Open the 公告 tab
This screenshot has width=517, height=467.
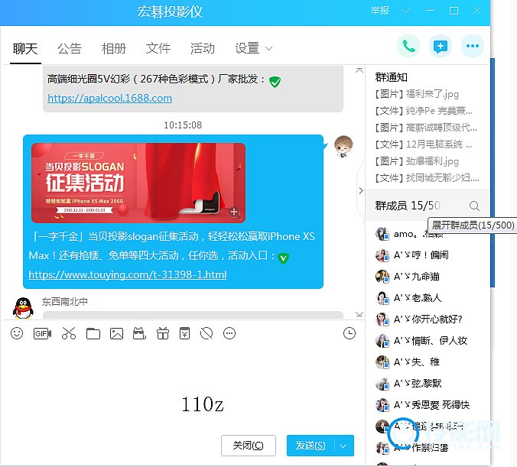[70, 49]
